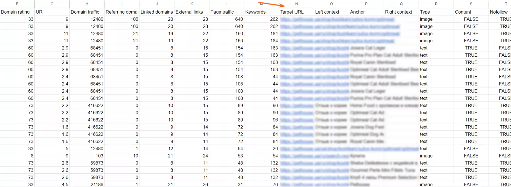This screenshot has width=511, height=187.
Task: Click the "Domain traffic" header cell
Action: (87, 12)
